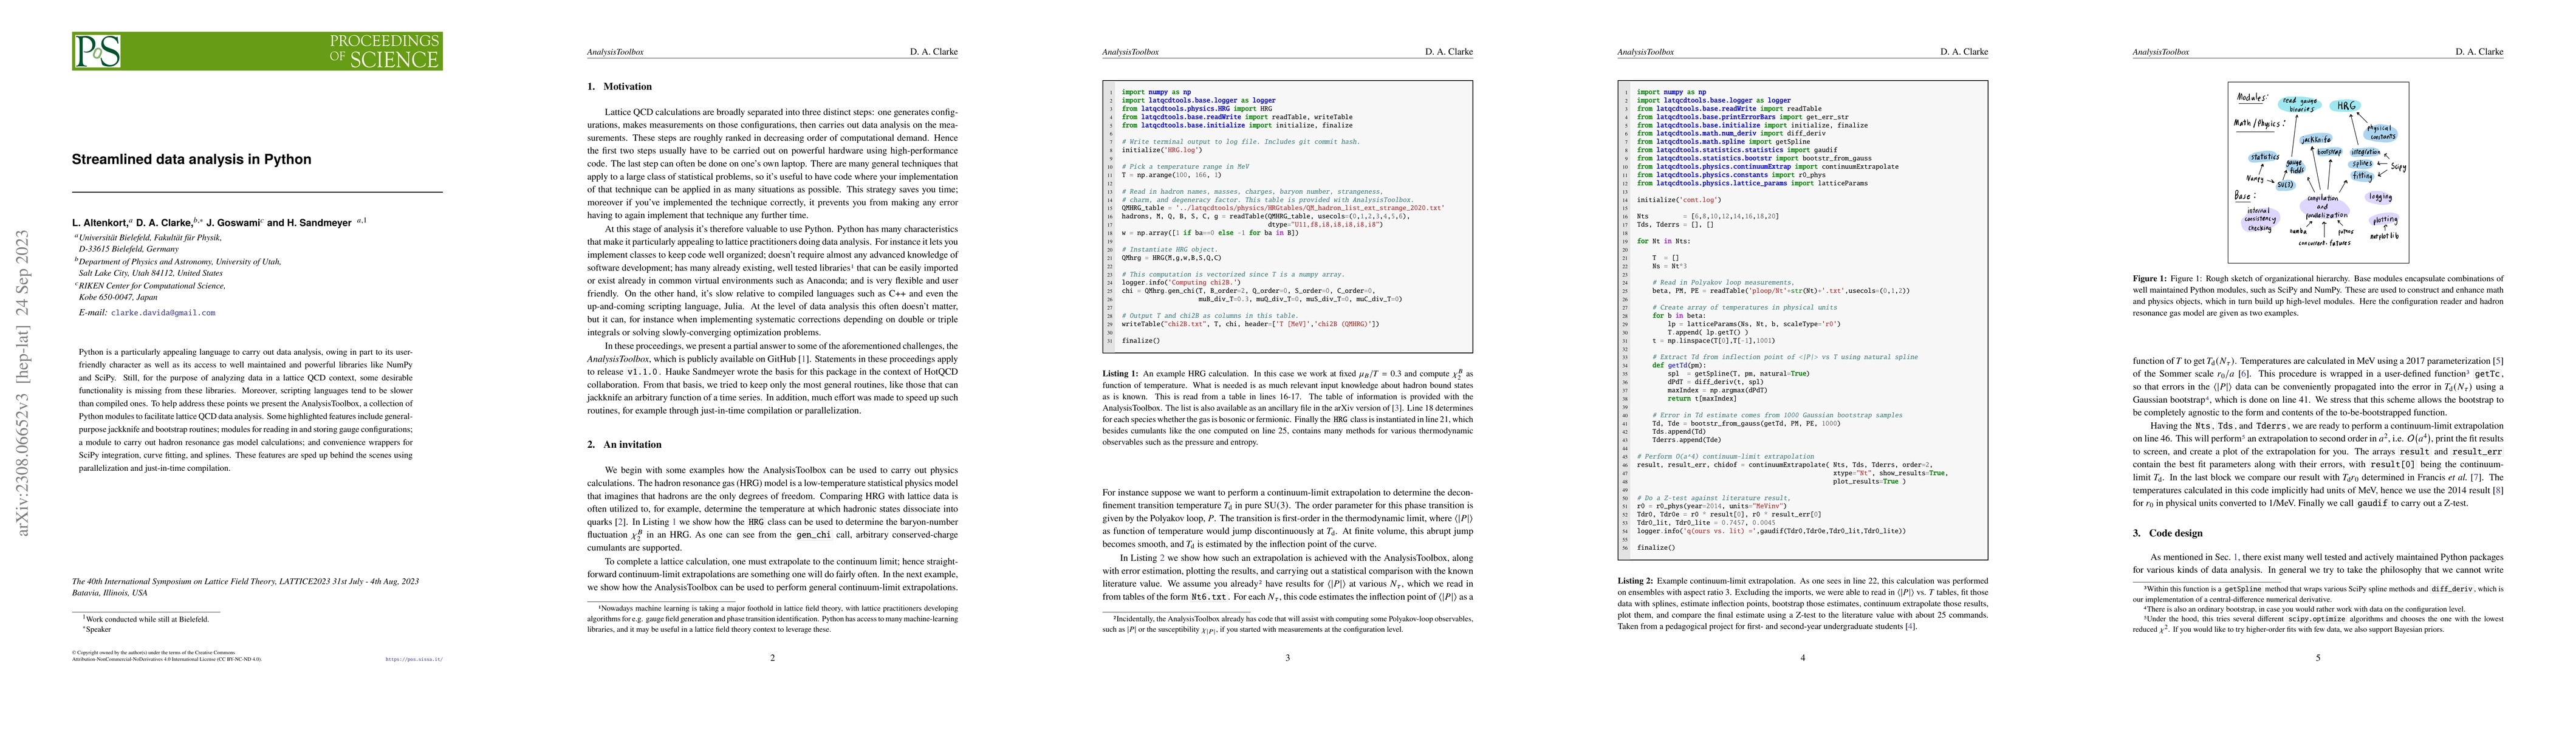Click the 'gauge fields' bubble in the sketch
Screen dimensions: 2576x729
(2296, 167)
